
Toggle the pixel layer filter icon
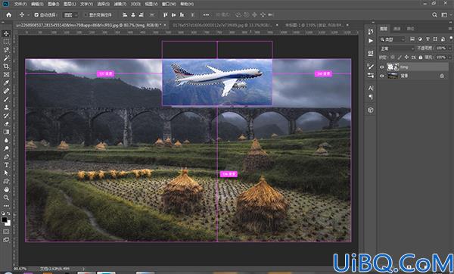[412, 39]
